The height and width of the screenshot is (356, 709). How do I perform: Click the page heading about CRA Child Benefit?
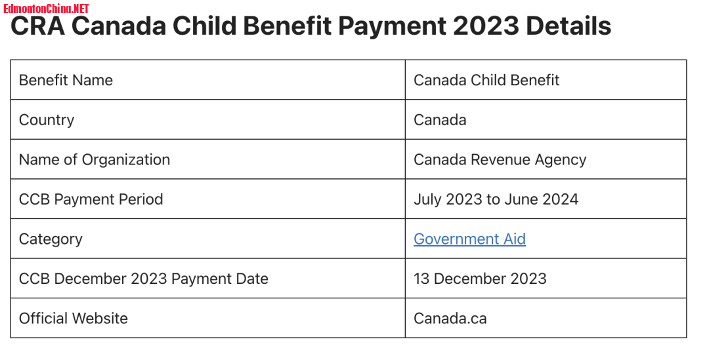[311, 26]
